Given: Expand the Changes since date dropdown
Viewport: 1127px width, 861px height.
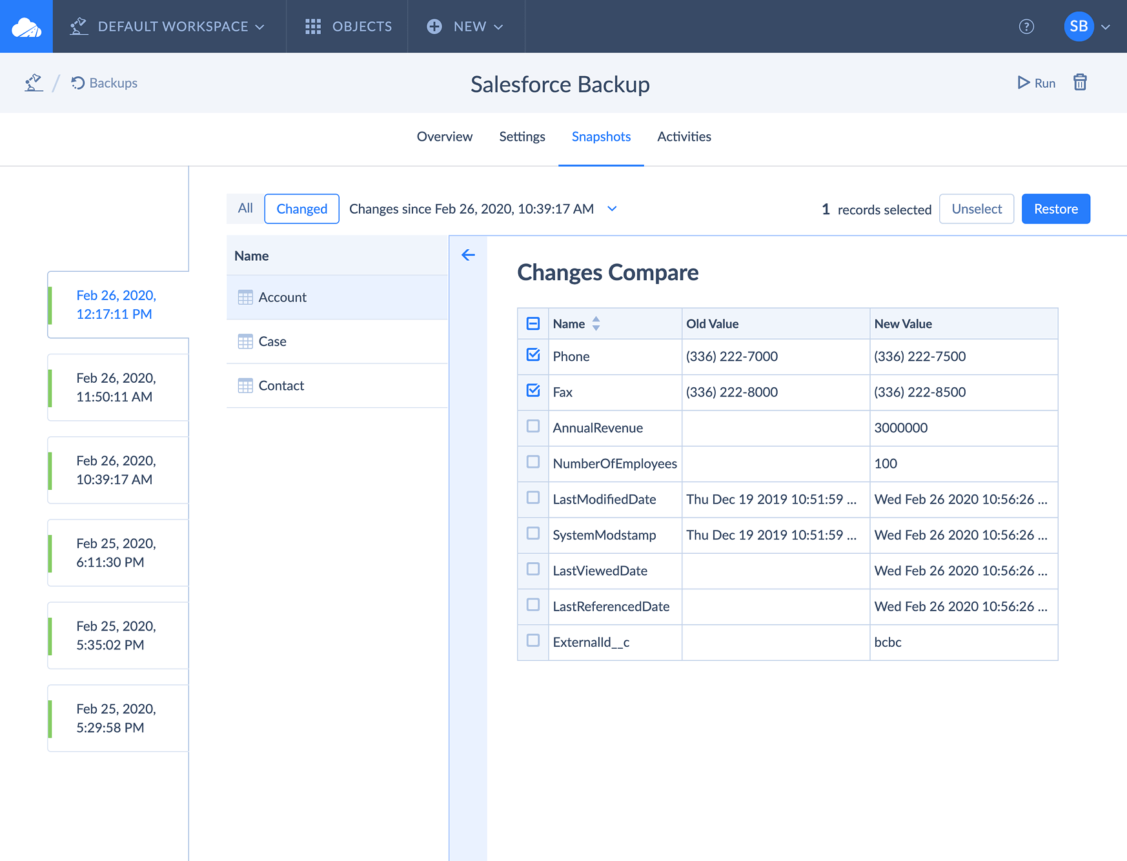Looking at the screenshot, I should point(612,208).
